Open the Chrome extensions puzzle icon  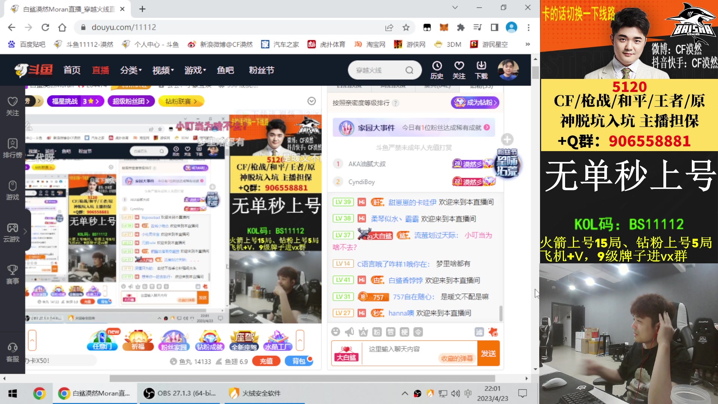pyautogui.click(x=461, y=27)
